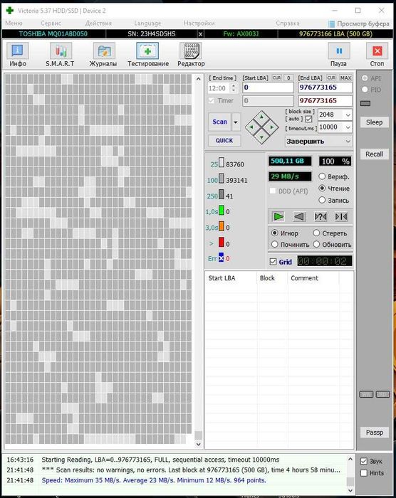This screenshot has height=498, width=396.
Task: Pause the scan with Пауза
Action: (339, 55)
